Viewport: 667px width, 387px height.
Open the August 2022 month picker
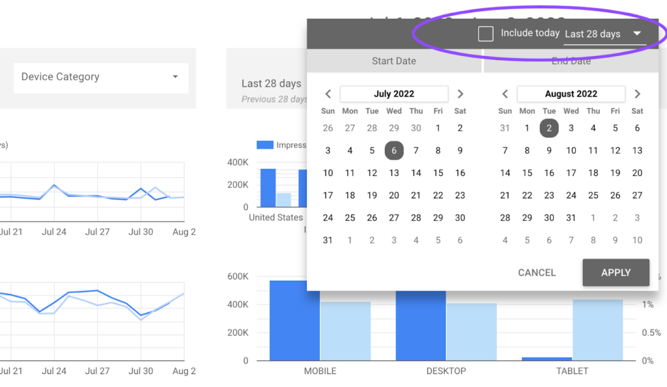(x=571, y=94)
